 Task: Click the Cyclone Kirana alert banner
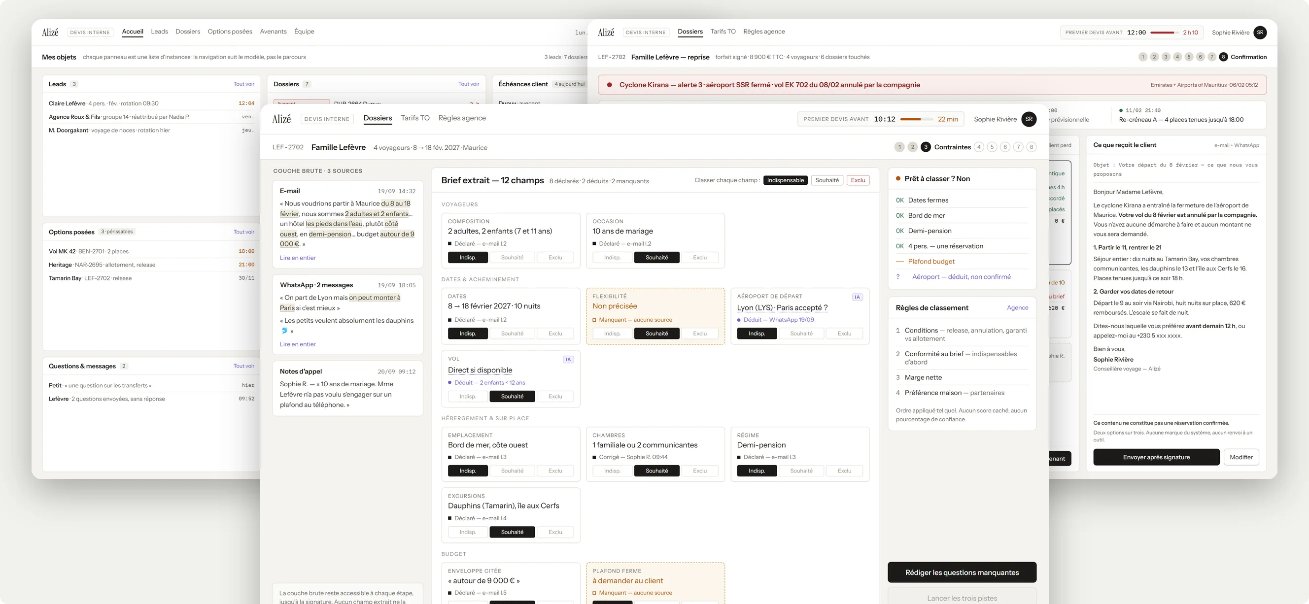[x=932, y=85]
